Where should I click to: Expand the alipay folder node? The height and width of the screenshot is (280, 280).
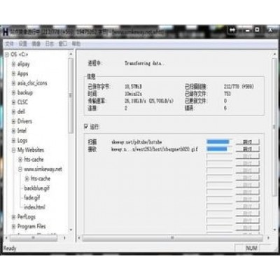[x=14, y=64]
